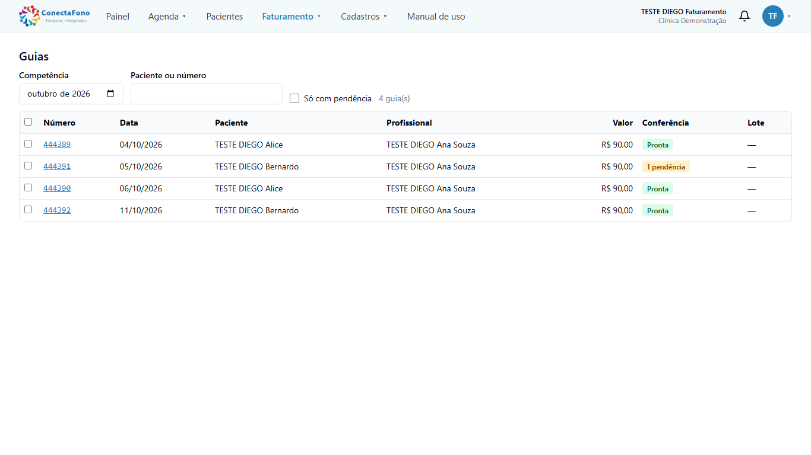Screen dimensions: 811x455
Task: Click TESTE DIEGO Faturamento user name
Action: (683, 12)
